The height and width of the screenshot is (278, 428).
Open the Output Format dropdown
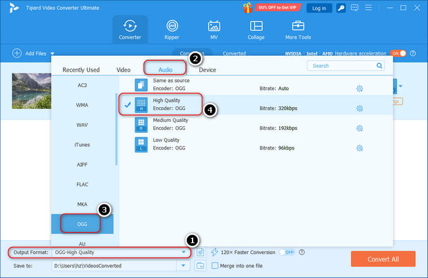183,252
